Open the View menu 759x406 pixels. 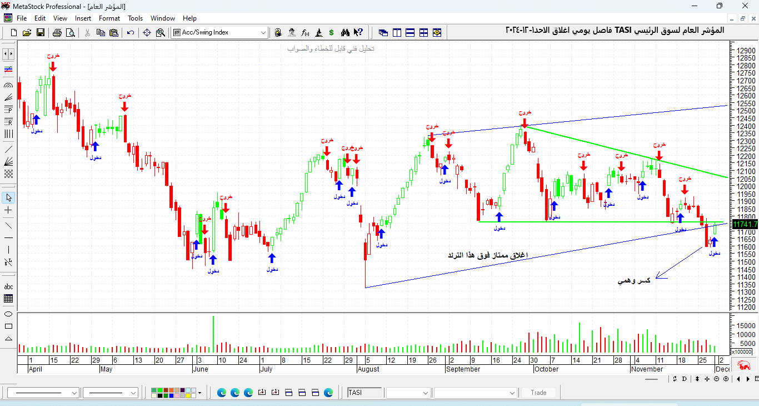pos(60,18)
